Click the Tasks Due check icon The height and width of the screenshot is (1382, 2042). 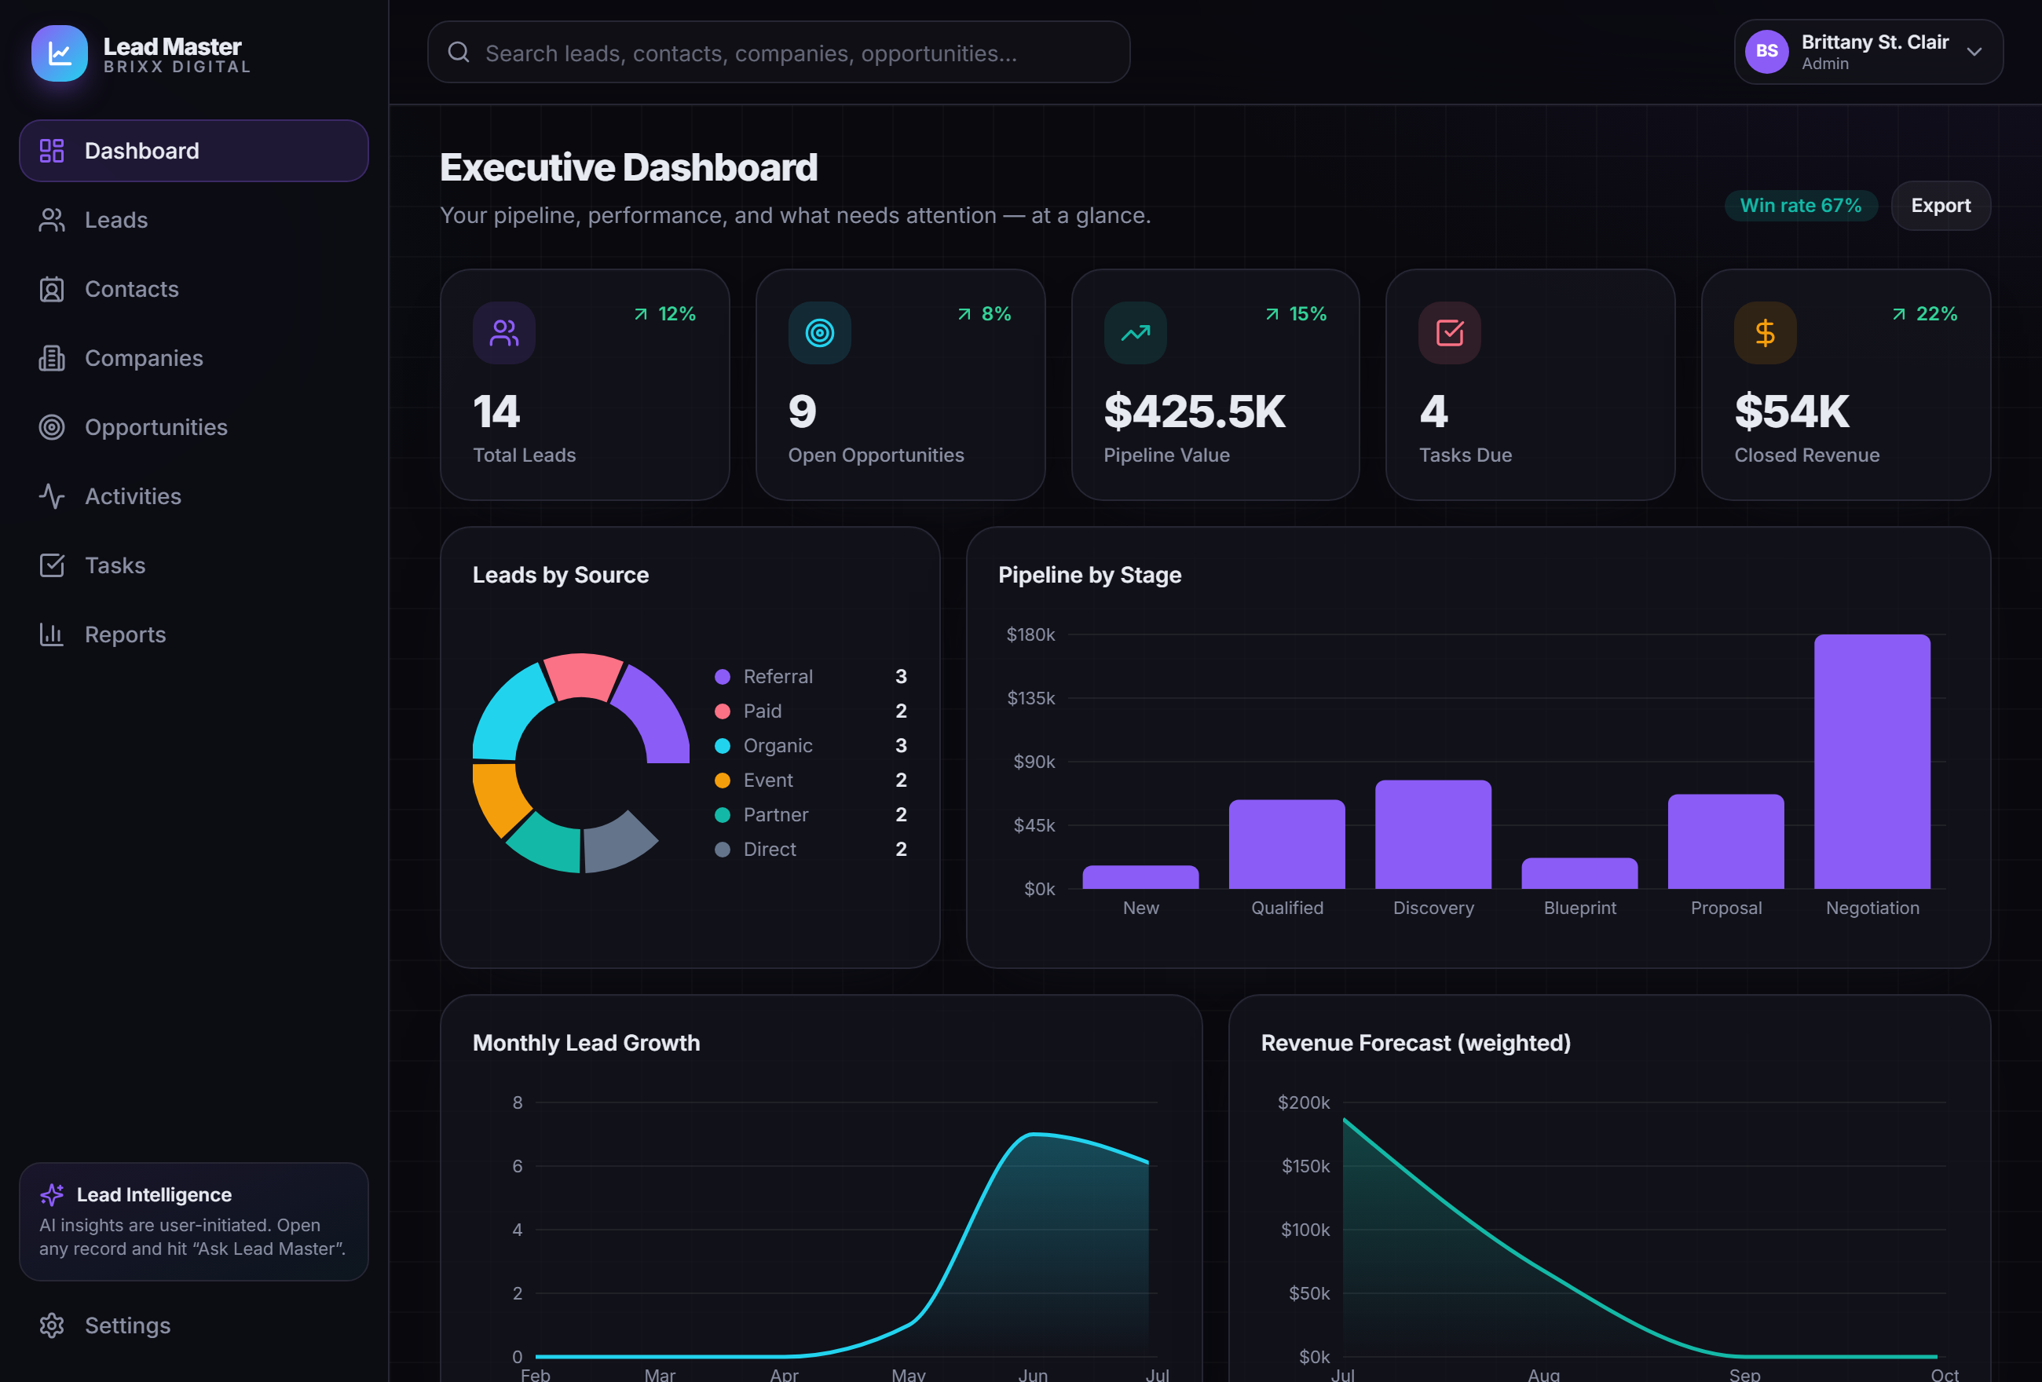[x=1450, y=333]
